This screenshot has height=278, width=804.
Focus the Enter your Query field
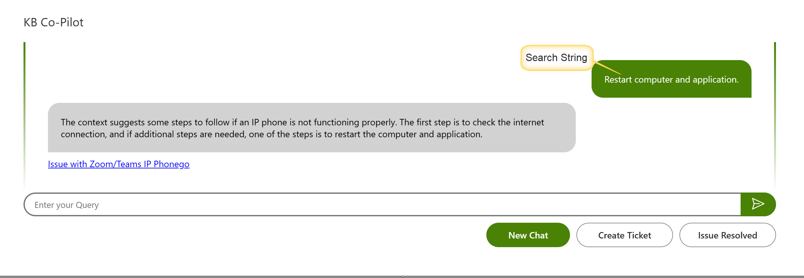(x=382, y=204)
